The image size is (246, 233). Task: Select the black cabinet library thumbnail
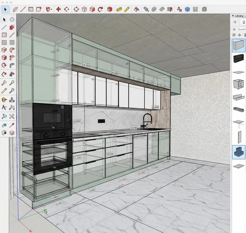239,58
